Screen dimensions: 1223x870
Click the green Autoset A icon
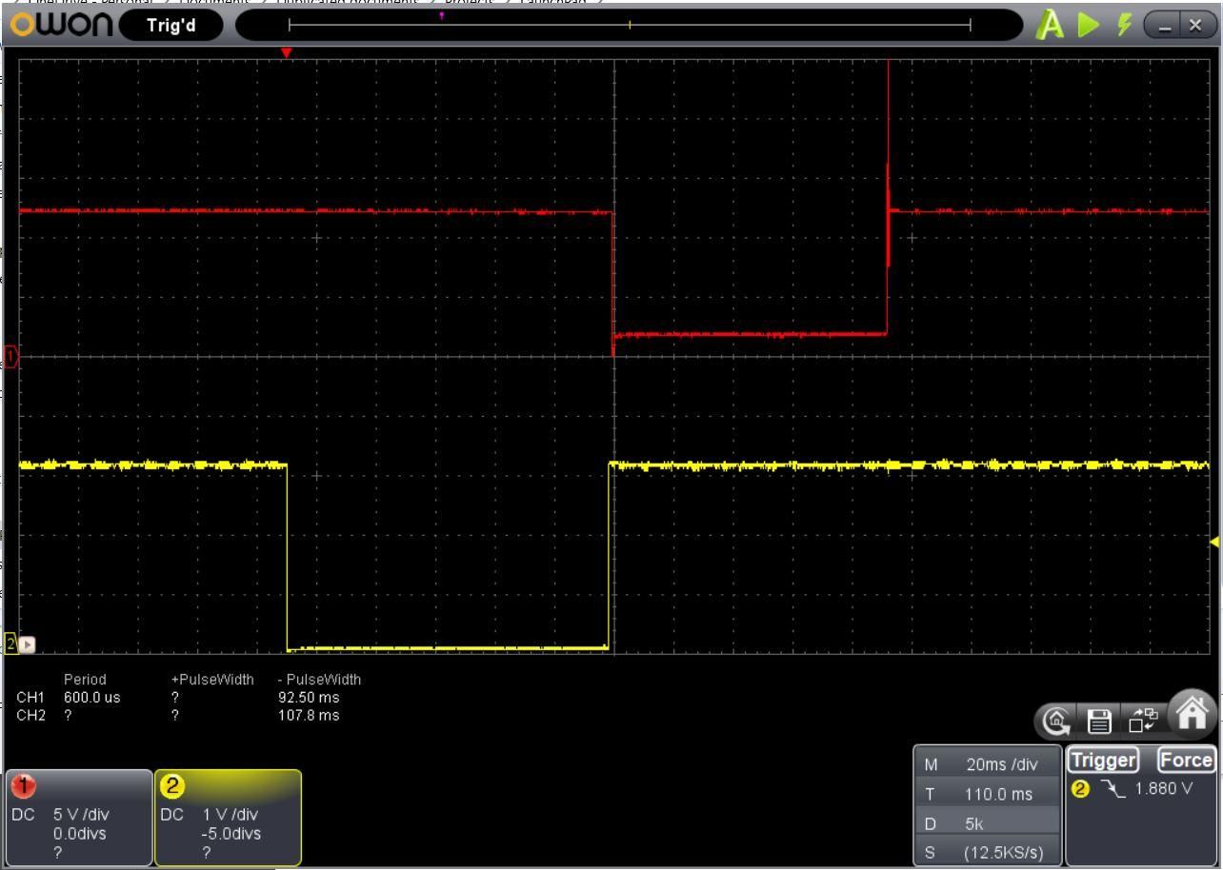1051,26
